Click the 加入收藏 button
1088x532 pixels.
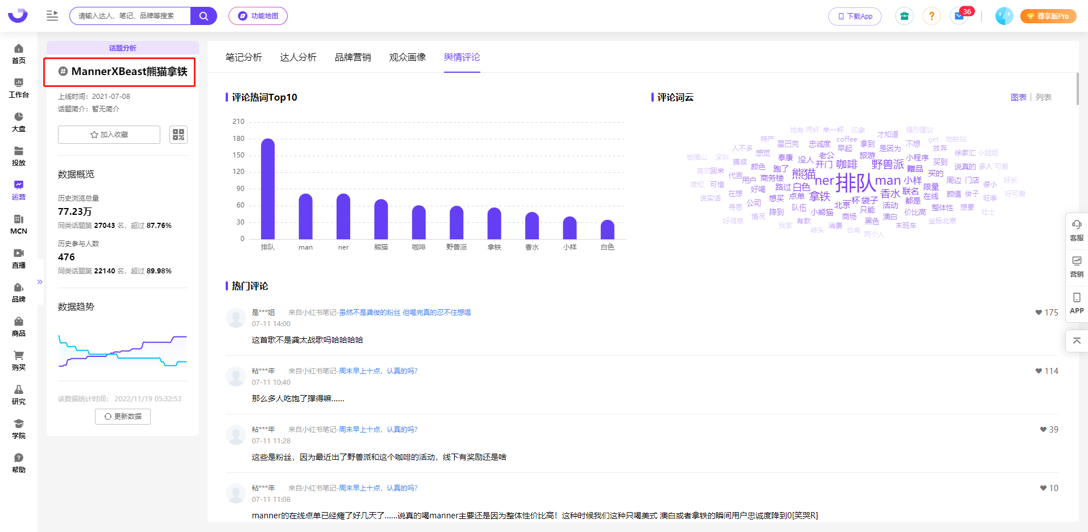click(x=109, y=135)
